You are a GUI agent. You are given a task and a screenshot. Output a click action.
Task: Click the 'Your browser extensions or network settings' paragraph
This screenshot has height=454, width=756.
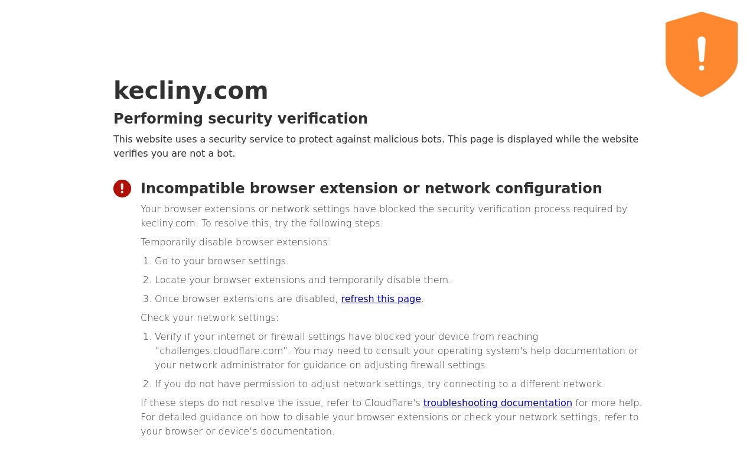pos(384,216)
